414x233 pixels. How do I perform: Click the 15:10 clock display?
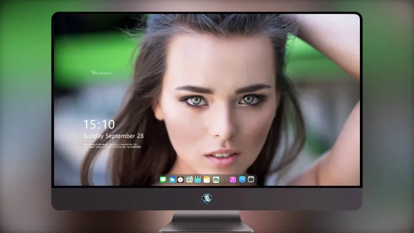point(99,124)
